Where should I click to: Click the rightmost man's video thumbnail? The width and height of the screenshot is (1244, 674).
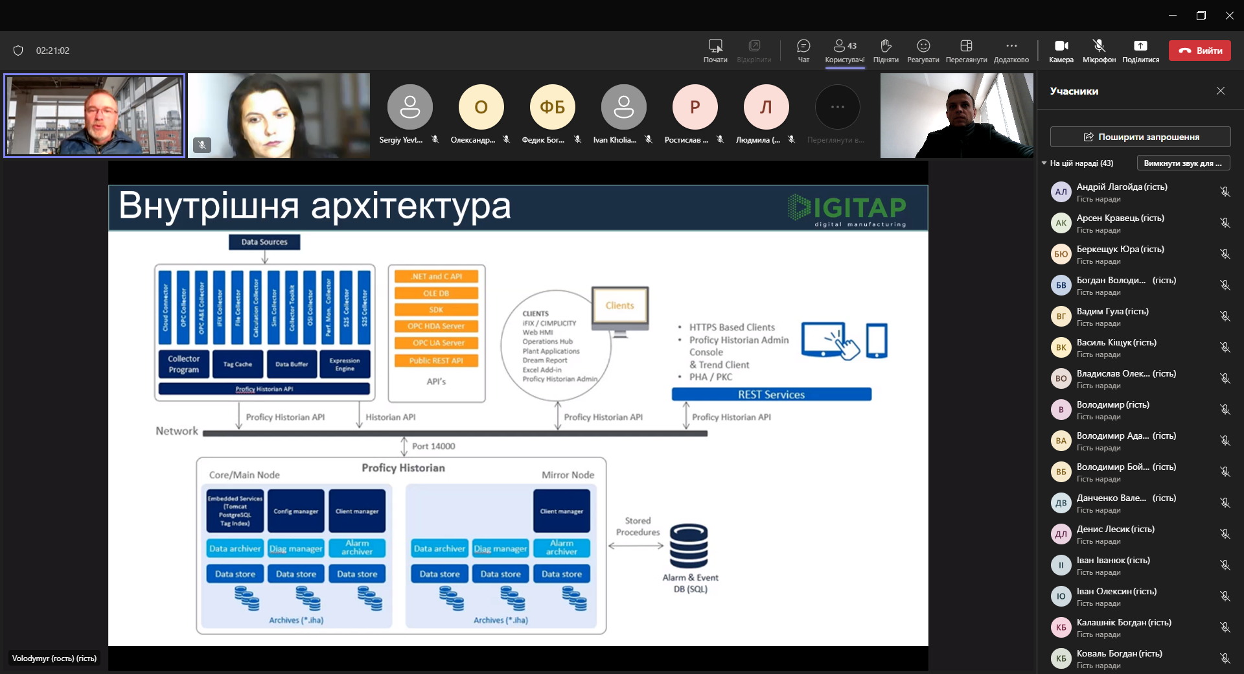click(956, 115)
